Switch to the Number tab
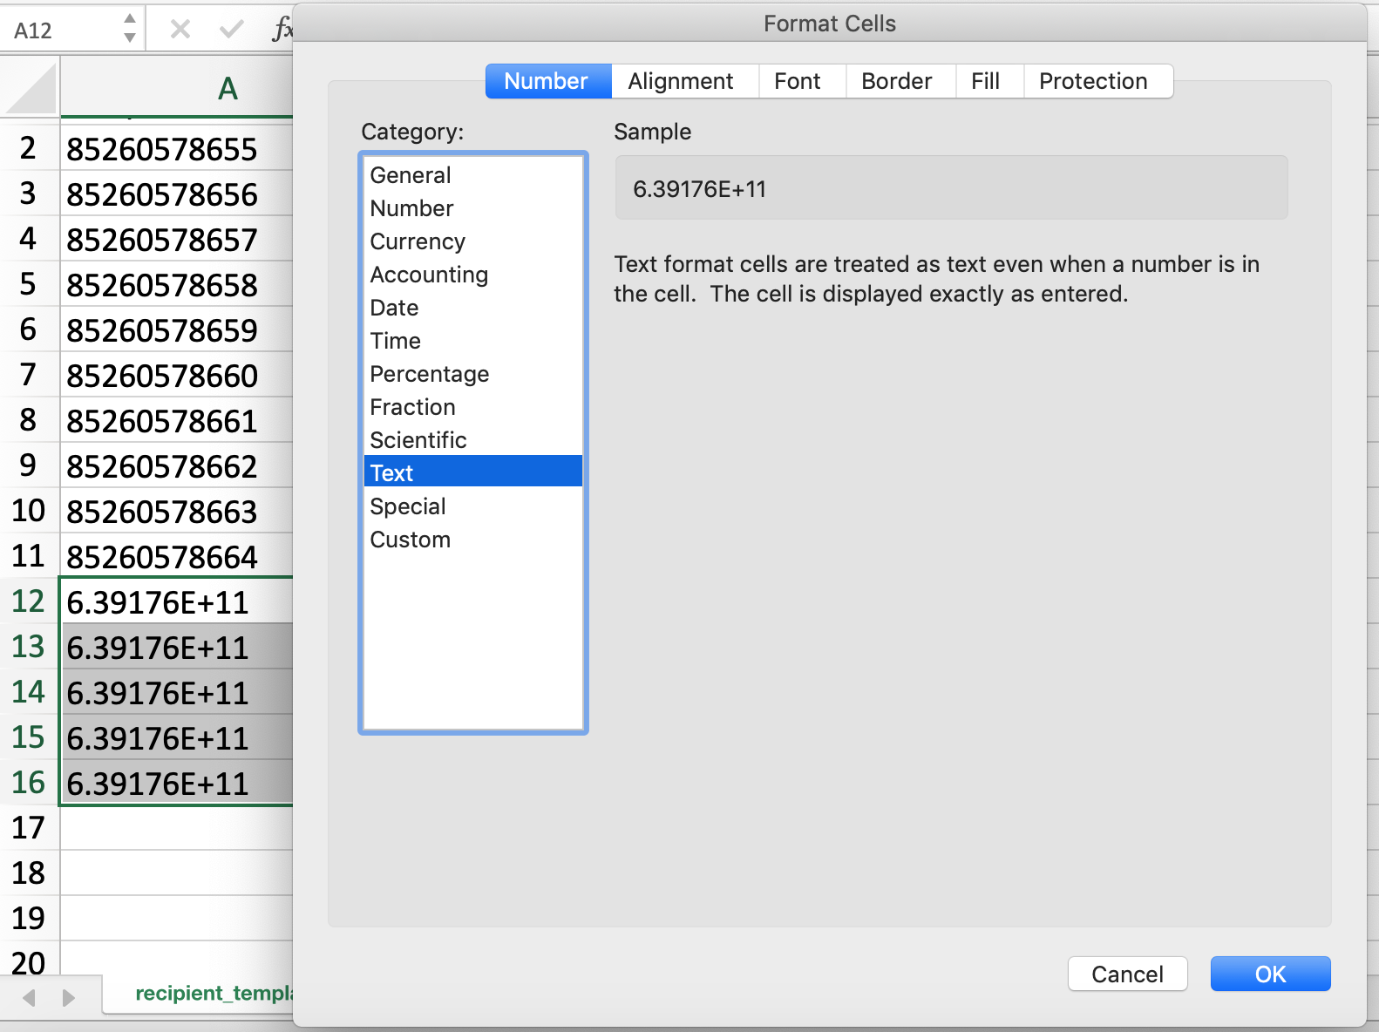This screenshot has height=1032, width=1379. [547, 81]
